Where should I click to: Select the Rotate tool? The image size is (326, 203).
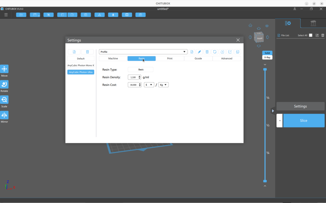tap(4, 84)
